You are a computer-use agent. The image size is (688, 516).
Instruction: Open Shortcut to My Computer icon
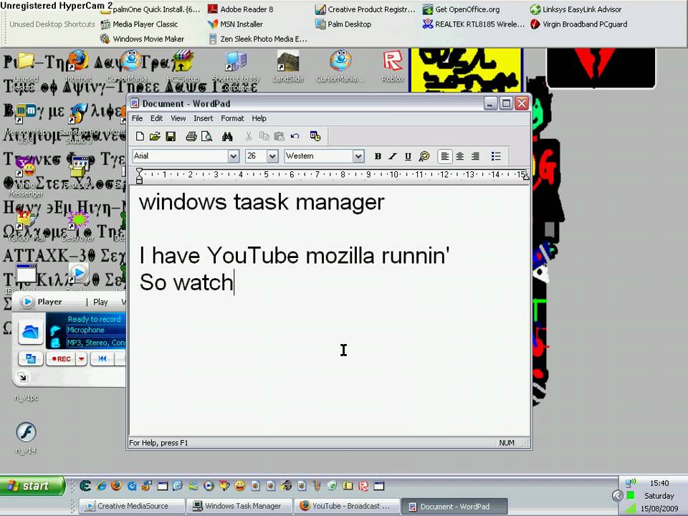[236, 70]
